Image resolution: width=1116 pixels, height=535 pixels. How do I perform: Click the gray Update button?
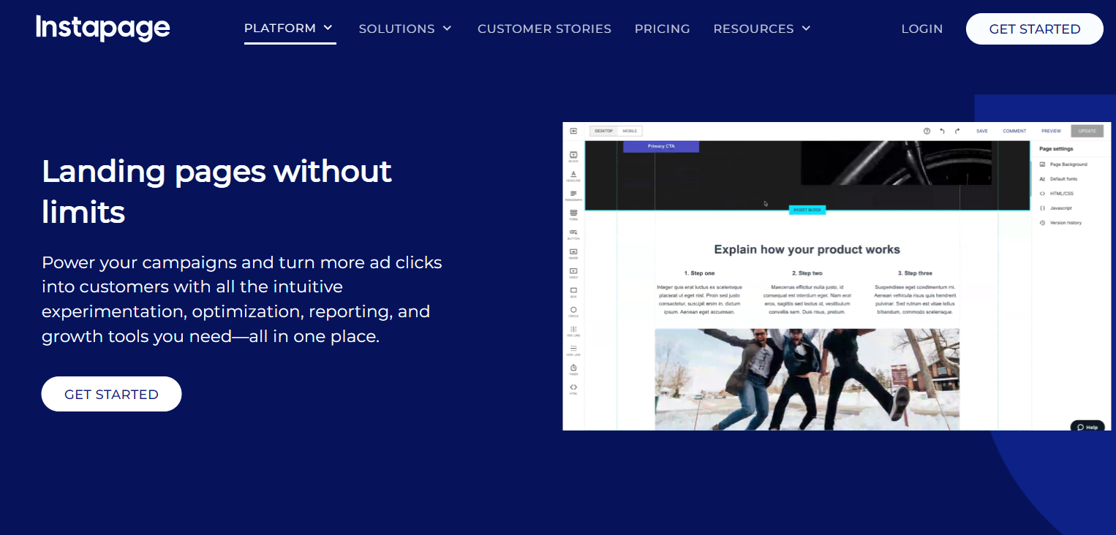pyautogui.click(x=1087, y=131)
